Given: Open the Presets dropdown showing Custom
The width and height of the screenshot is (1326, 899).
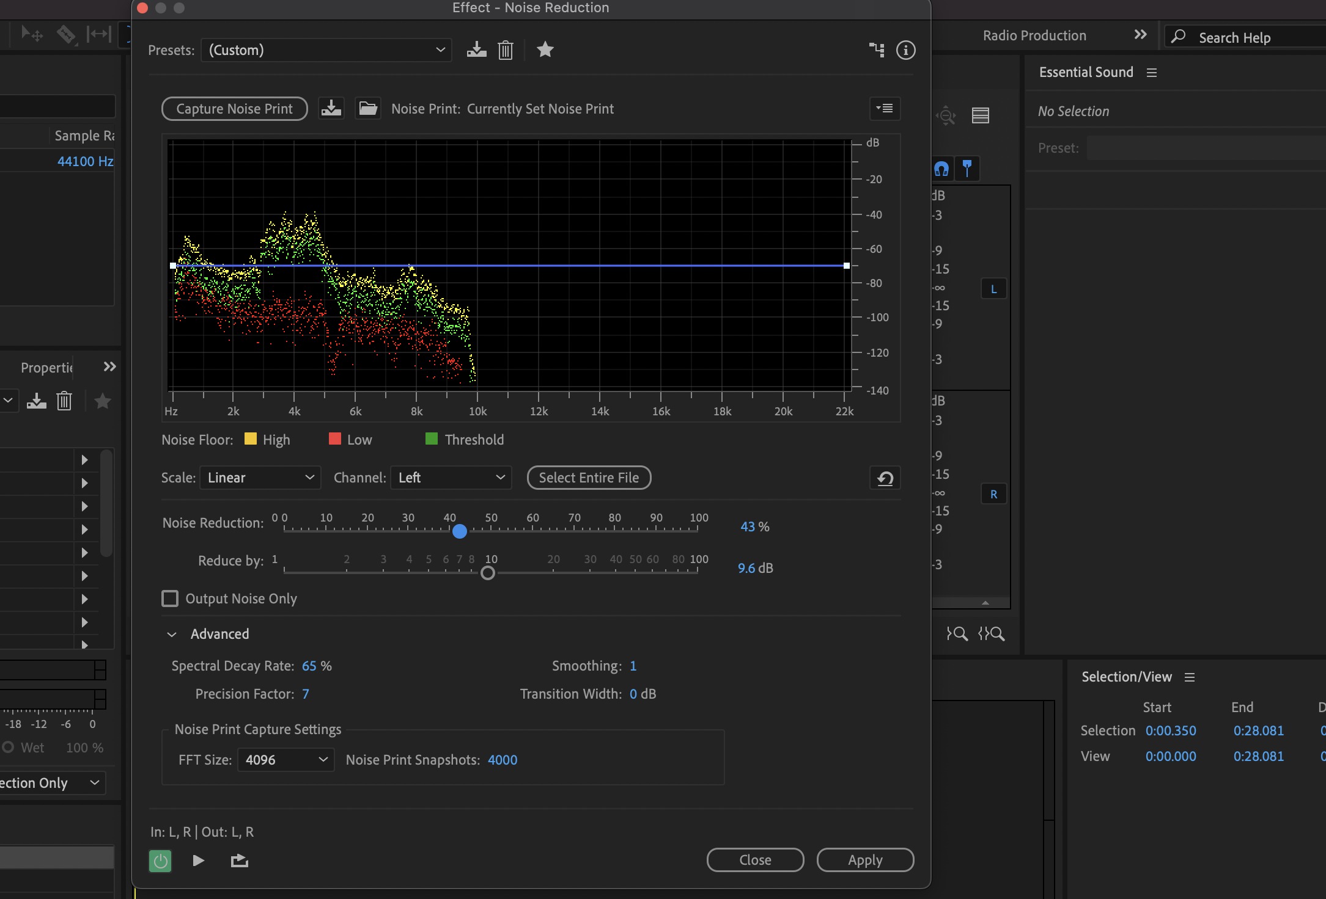Looking at the screenshot, I should (326, 50).
